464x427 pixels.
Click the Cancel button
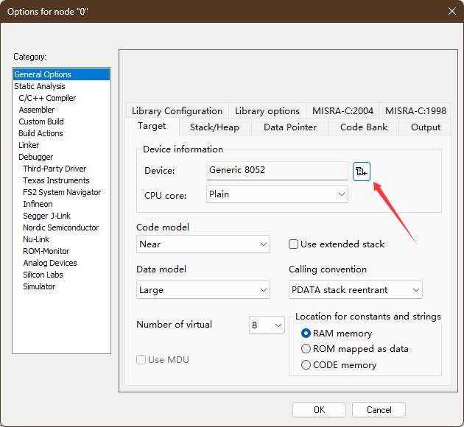coord(379,410)
